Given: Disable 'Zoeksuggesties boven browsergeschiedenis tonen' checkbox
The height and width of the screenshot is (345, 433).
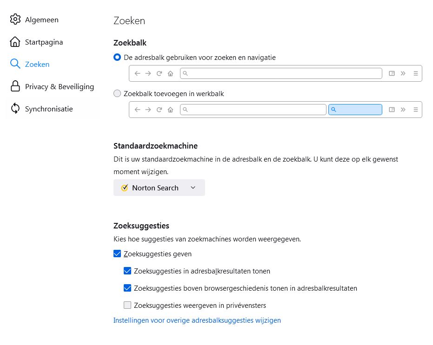Looking at the screenshot, I should (x=127, y=288).
